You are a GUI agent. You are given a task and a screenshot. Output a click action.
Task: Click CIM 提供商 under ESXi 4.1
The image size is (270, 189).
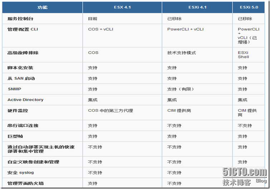(179, 111)
